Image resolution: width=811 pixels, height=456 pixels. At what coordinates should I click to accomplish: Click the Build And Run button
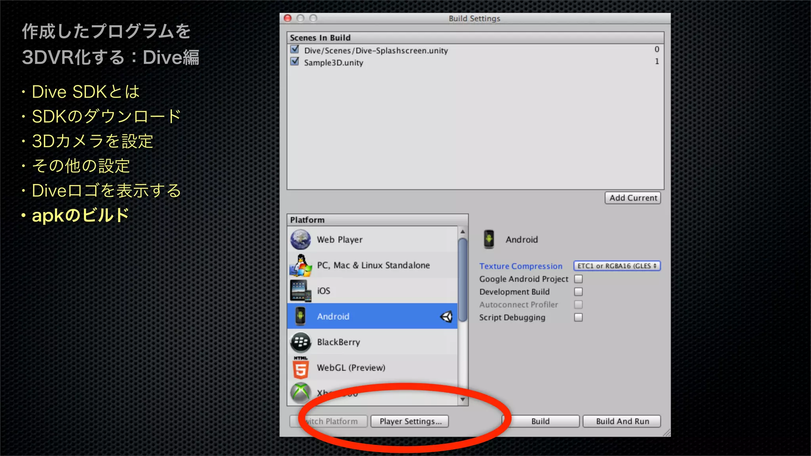coord(622,422)
